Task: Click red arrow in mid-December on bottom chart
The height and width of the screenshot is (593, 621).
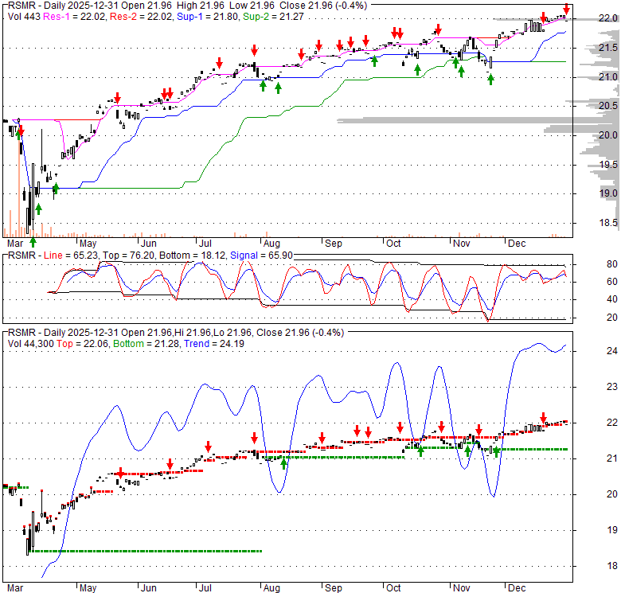Action: click(543, 417)
